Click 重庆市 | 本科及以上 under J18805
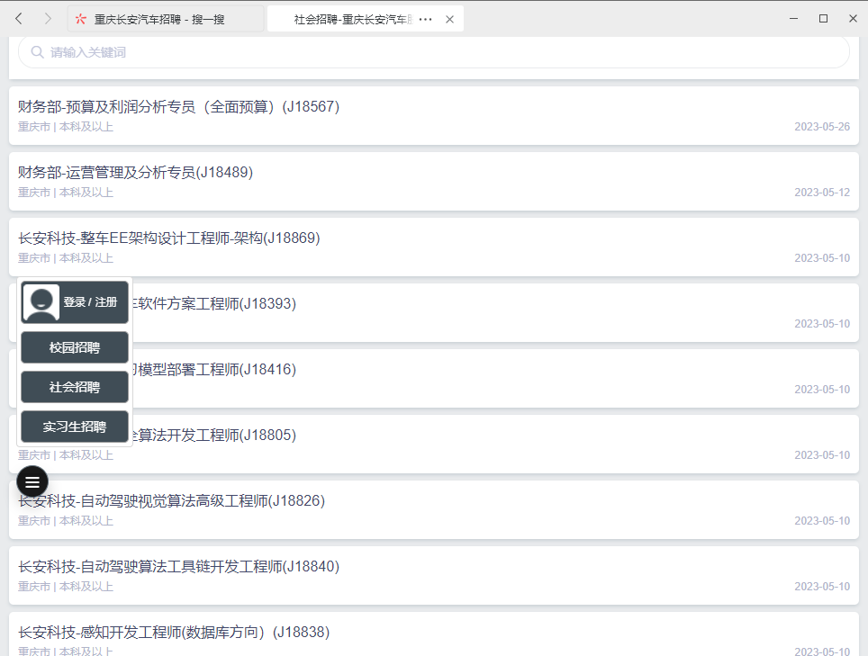The height and width of the screenshot is (656, 868). (66, 455)
